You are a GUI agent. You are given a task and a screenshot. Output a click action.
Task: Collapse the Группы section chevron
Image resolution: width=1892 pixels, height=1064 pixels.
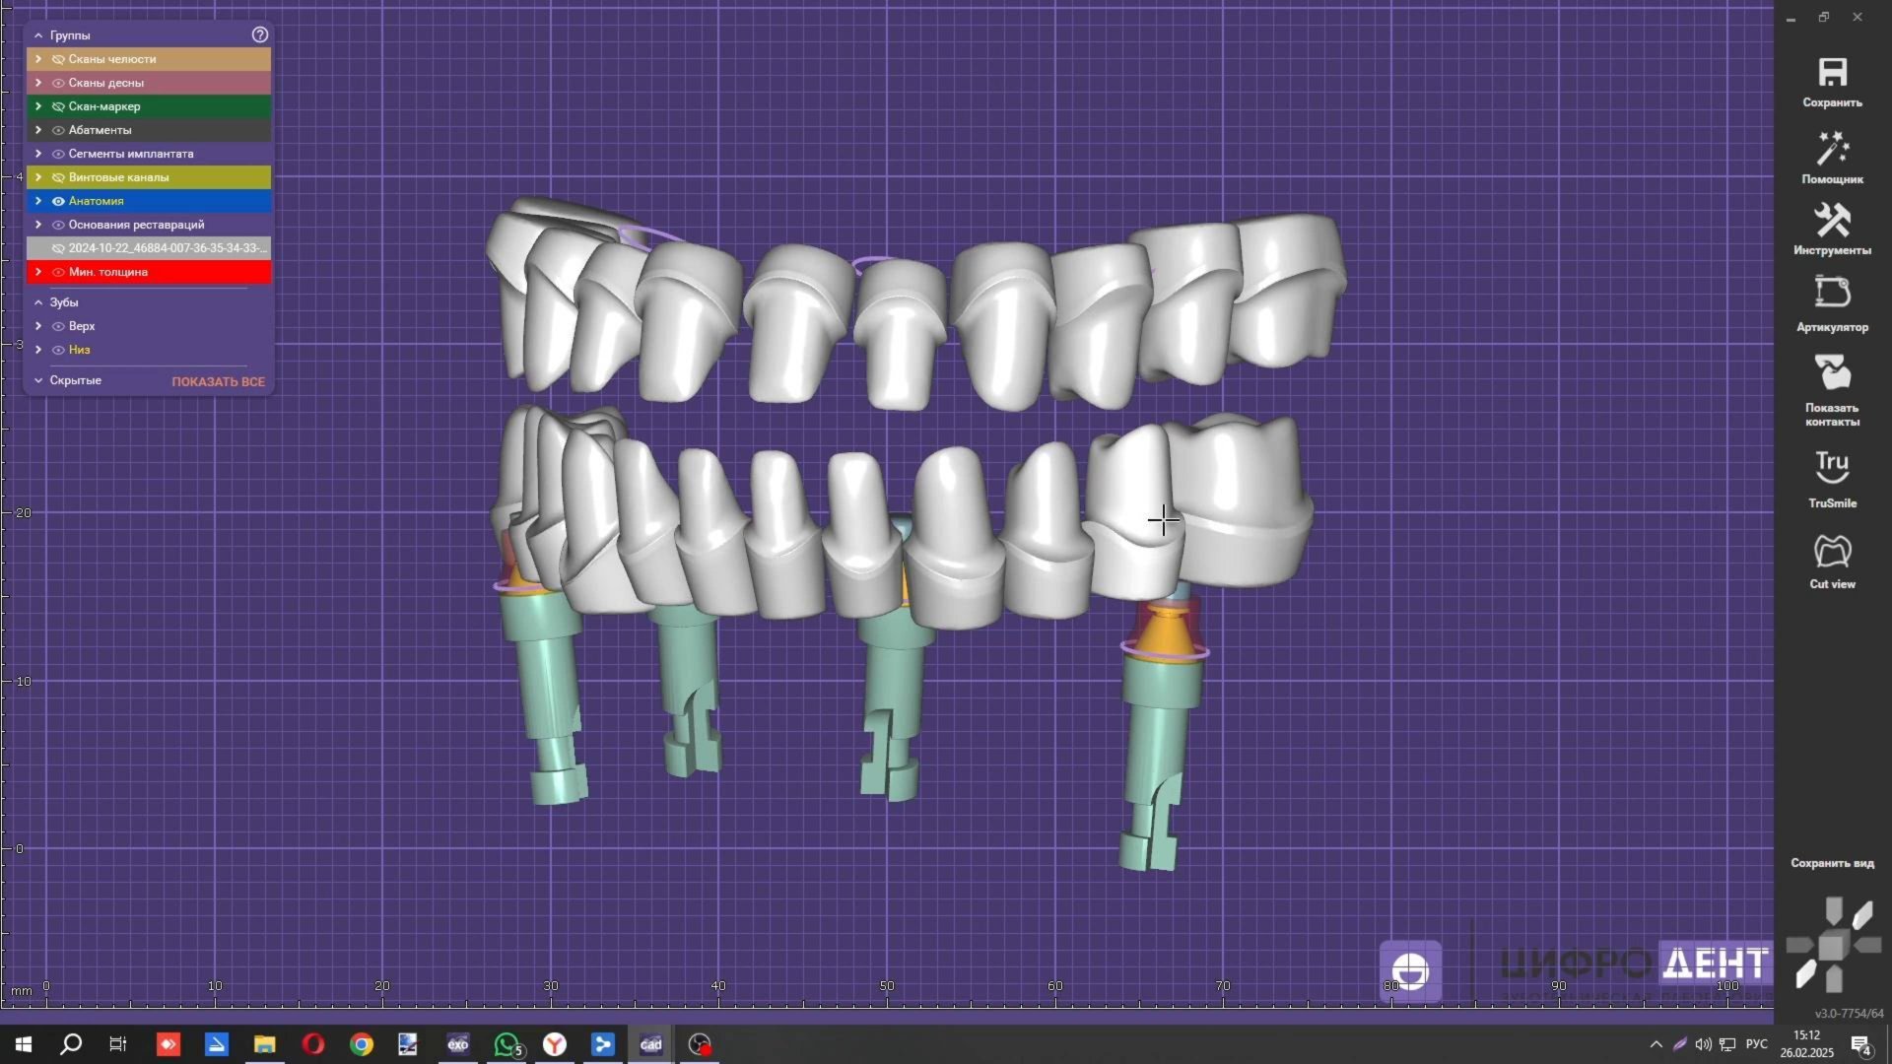coord(38,35)
